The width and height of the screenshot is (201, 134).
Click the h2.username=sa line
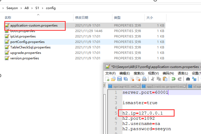[141, 123]
